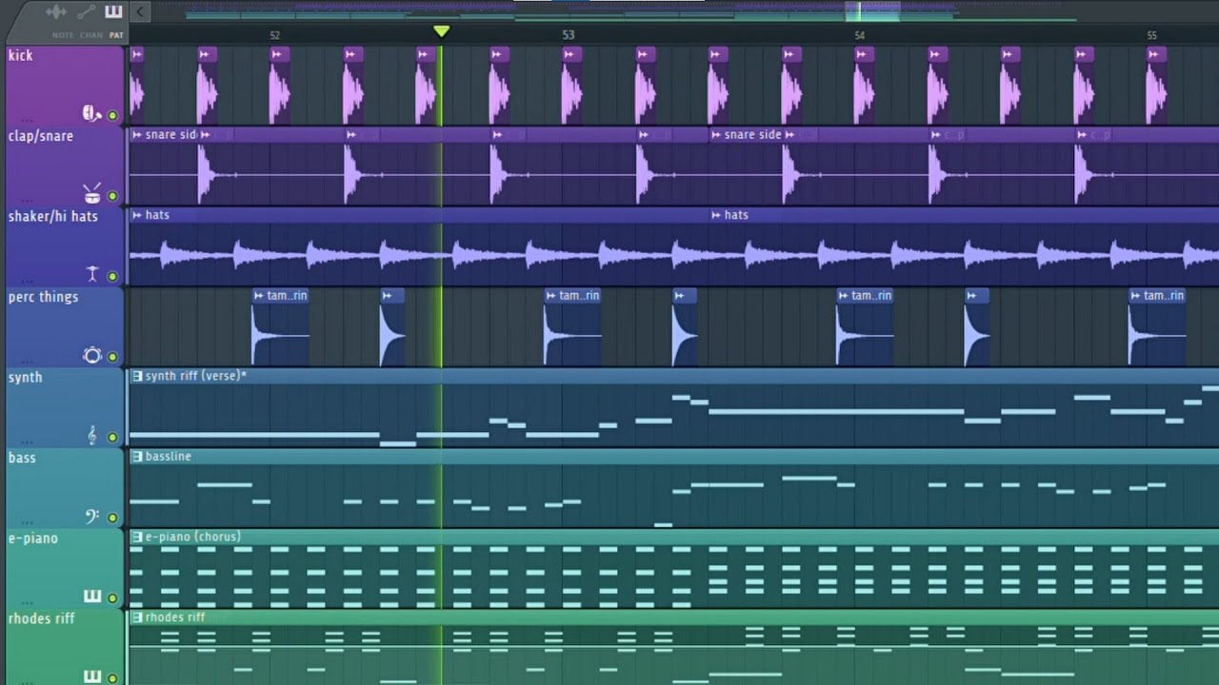Open clip menu of first hats clip
This screenshot has width=1219, height=685.
pyautogui.click(x=137, y=215)
